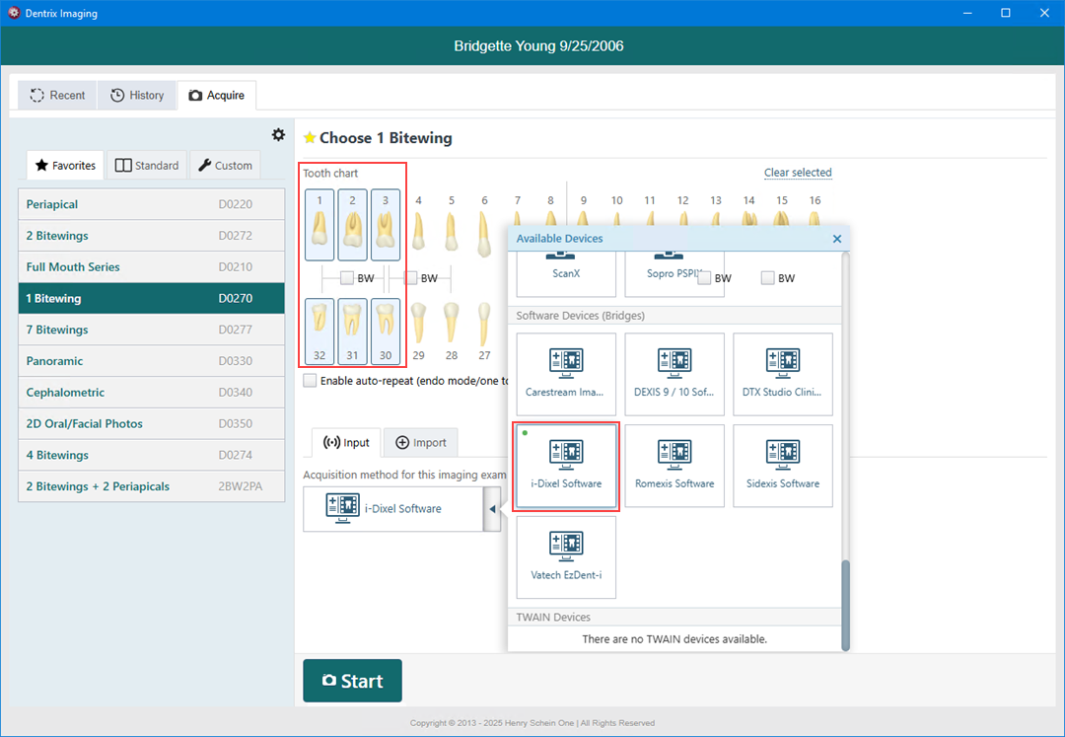Open settings with the gear icon

click(278, 135)
